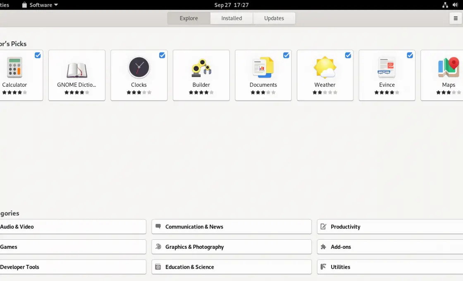The width and height of the screenshot is (463, 281).
Task: Open the volume icon in top bar
Action: click(455, 5)
